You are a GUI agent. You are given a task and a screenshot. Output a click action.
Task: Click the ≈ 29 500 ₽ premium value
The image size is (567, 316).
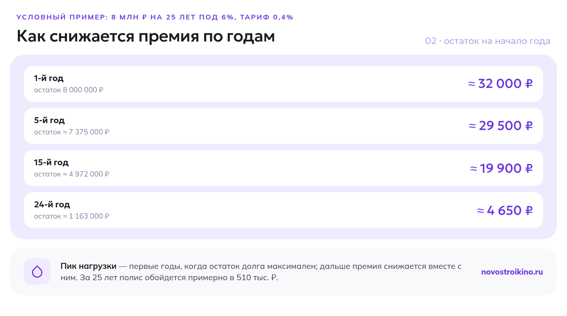point(501,126)
